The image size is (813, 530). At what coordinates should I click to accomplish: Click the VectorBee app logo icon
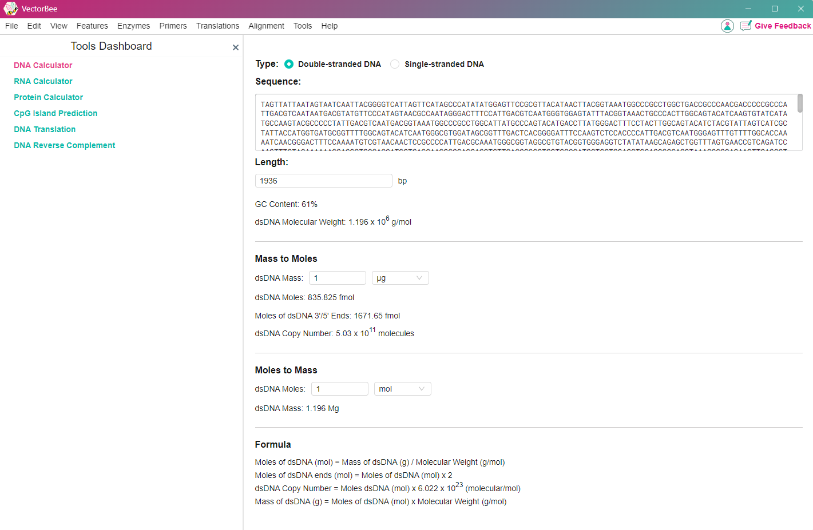tap(11, 9)
